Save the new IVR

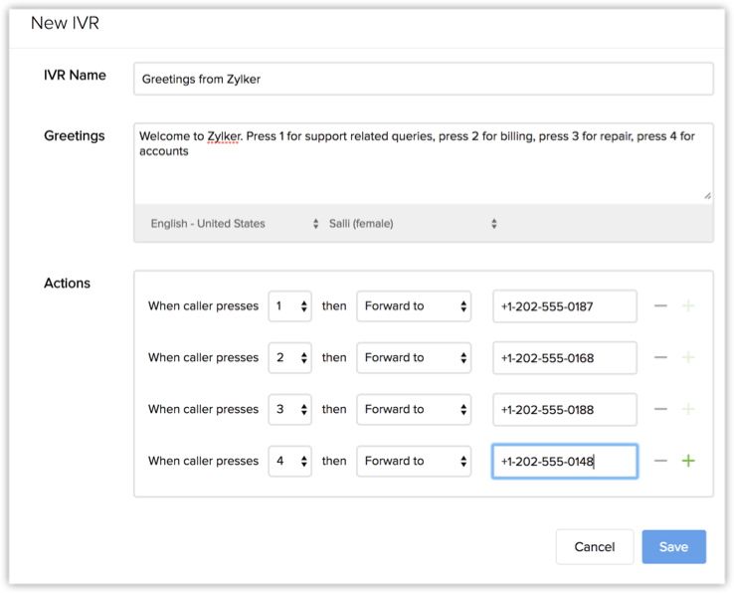click(673, 547)
